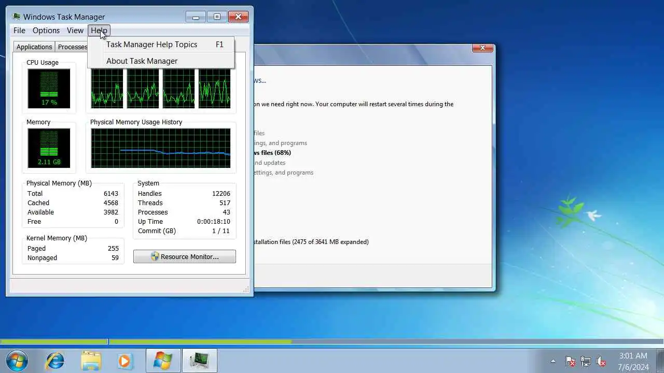Viewport: 664px width, 373px height.
Task: Switch to Windows setup taskbar button
Action: tap(163, 361)
